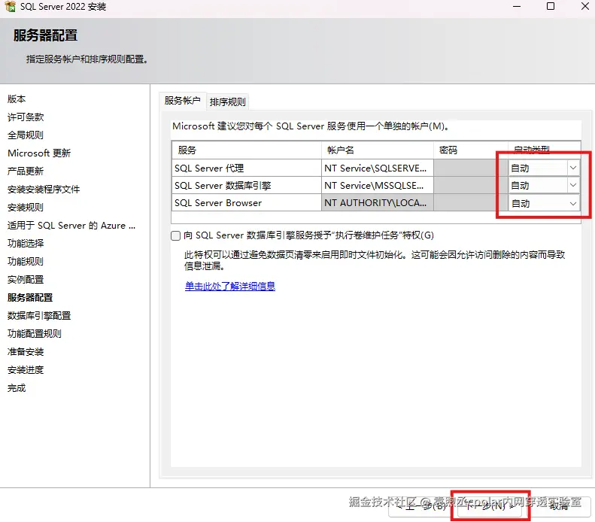Viewport: 595px width, 522px height.
Task: Enable the volume maintenance task privilege checkbox
Action: tap(175, 235)
